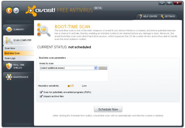The width and height of the screenshot is (185, 128).
Task: Click the 'not scheduled' status text
Action: point(80,47)
